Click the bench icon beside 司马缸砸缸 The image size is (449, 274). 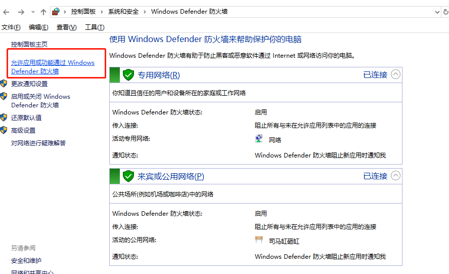pos(259,240)
